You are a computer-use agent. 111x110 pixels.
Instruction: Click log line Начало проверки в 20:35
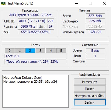(x=30, y=82)
